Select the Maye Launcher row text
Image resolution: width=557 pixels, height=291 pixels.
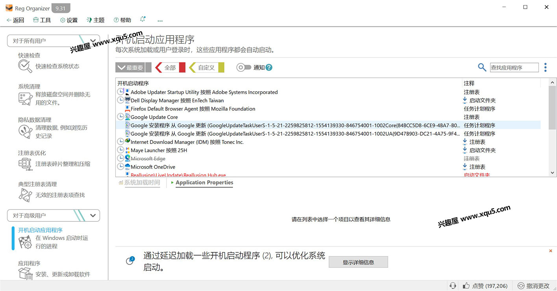[159, 150]
